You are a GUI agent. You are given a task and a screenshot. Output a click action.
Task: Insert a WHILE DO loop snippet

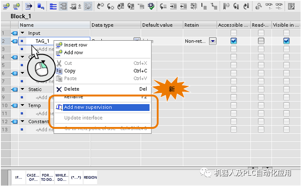(61, 177)
